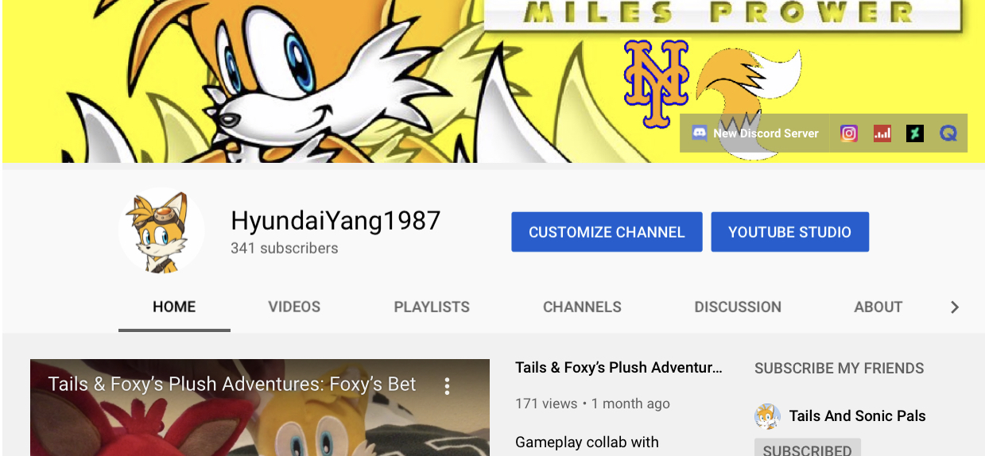Image resolution: width=985 pixels, height=456 pixels.
Task: Open the featured video's three-dot menu
Action: tap(447, 386)
